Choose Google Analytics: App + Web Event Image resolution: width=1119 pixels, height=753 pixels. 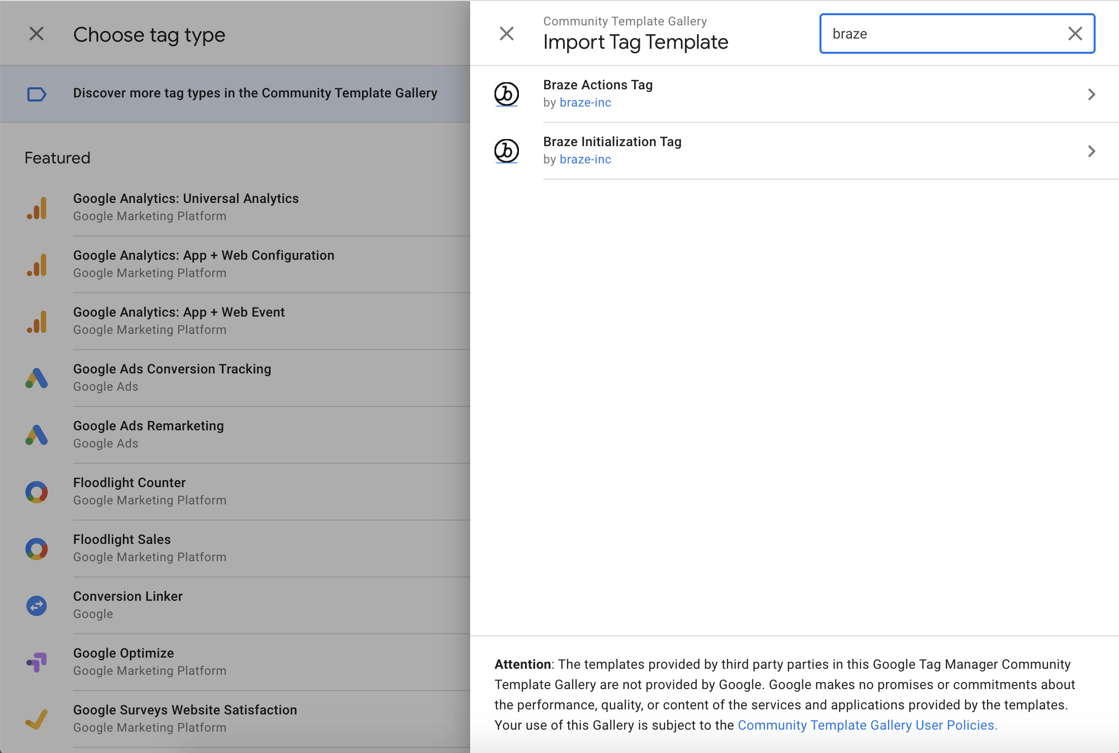(235, 321)
